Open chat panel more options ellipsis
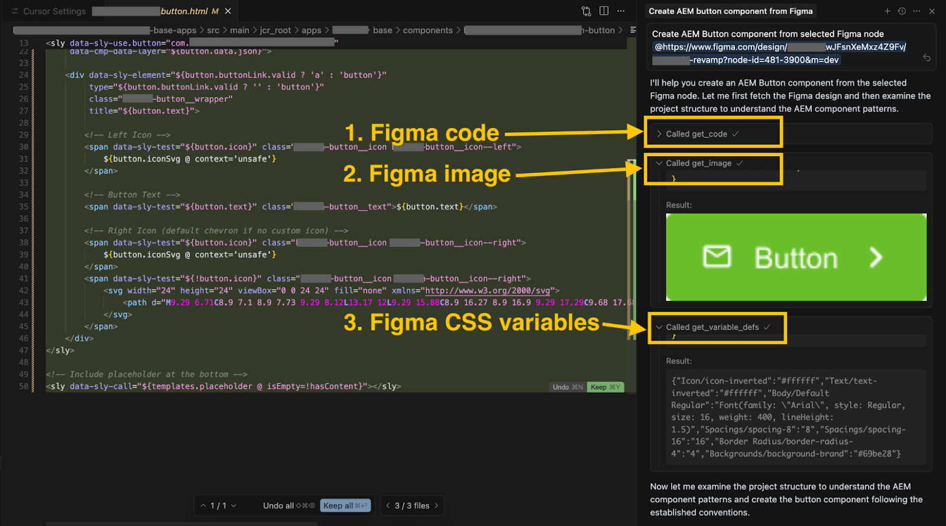The image size is (946, 526). 916,11
